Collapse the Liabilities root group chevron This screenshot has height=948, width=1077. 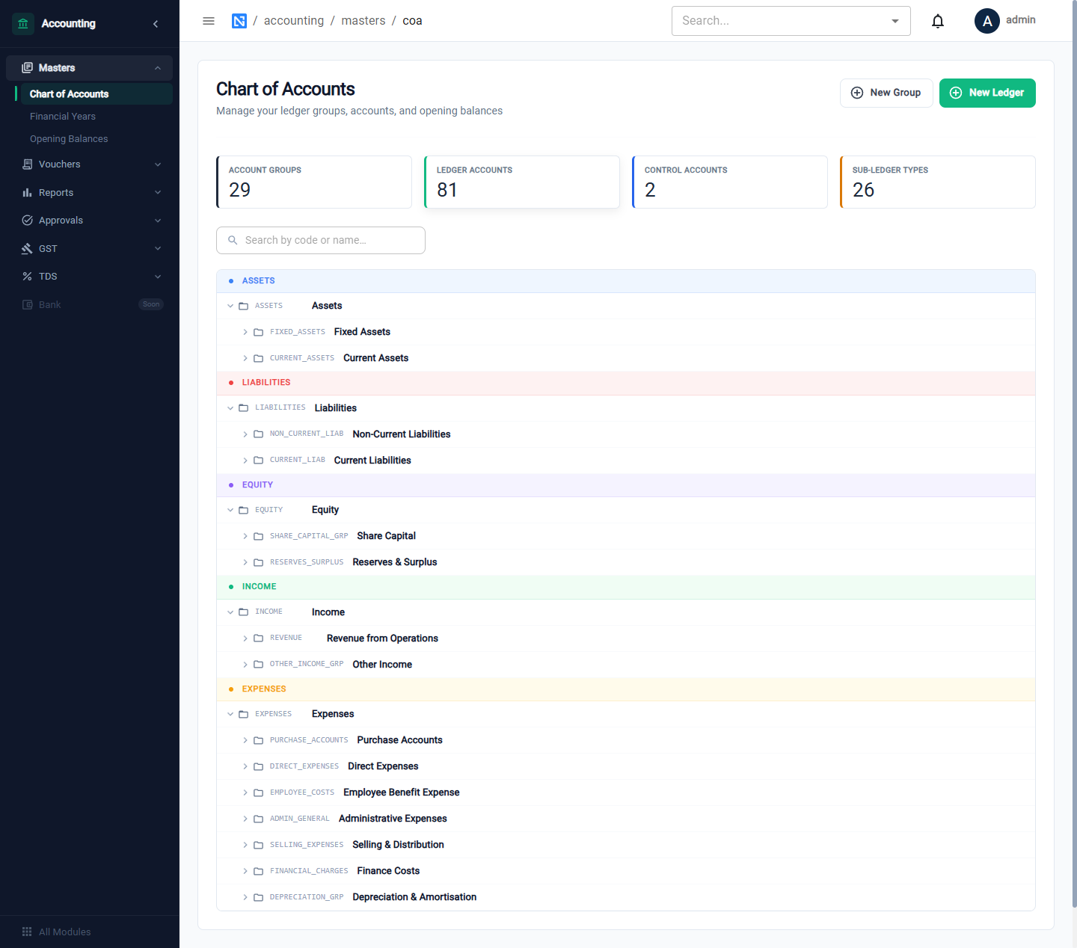tap(230, 408)
